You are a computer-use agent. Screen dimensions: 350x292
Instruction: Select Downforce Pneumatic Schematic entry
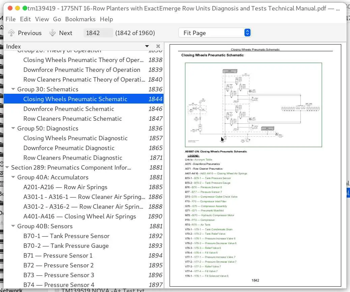click(84, 109)
